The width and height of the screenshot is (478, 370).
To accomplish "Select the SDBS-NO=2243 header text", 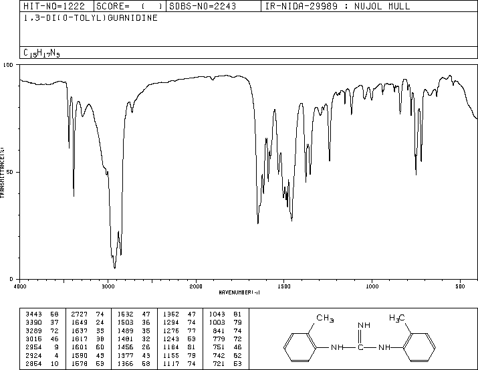I will click(203, 6).
